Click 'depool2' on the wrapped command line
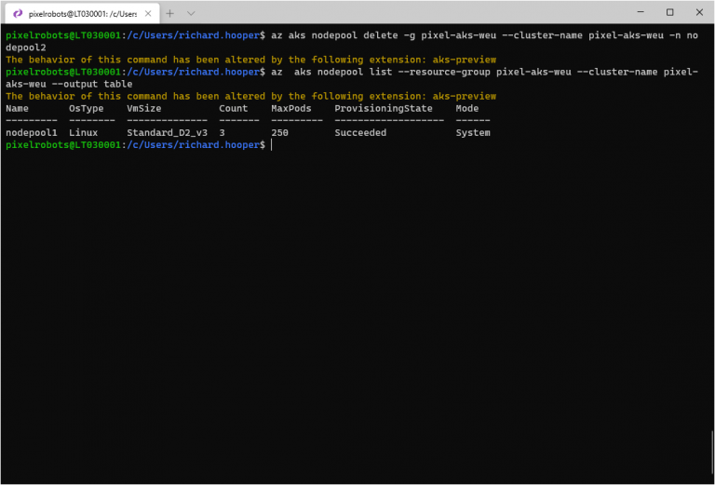The width and height of the screenshot is (715, 485). coord(25,47)
